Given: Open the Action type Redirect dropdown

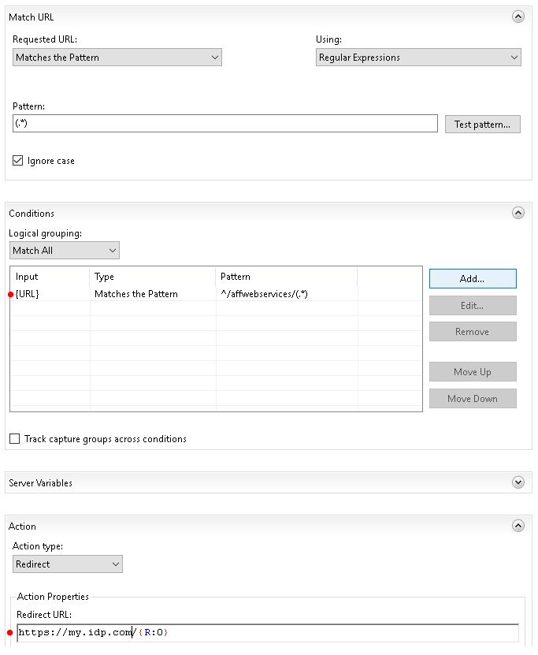Looking at the screenshot, I should [68, 564].
